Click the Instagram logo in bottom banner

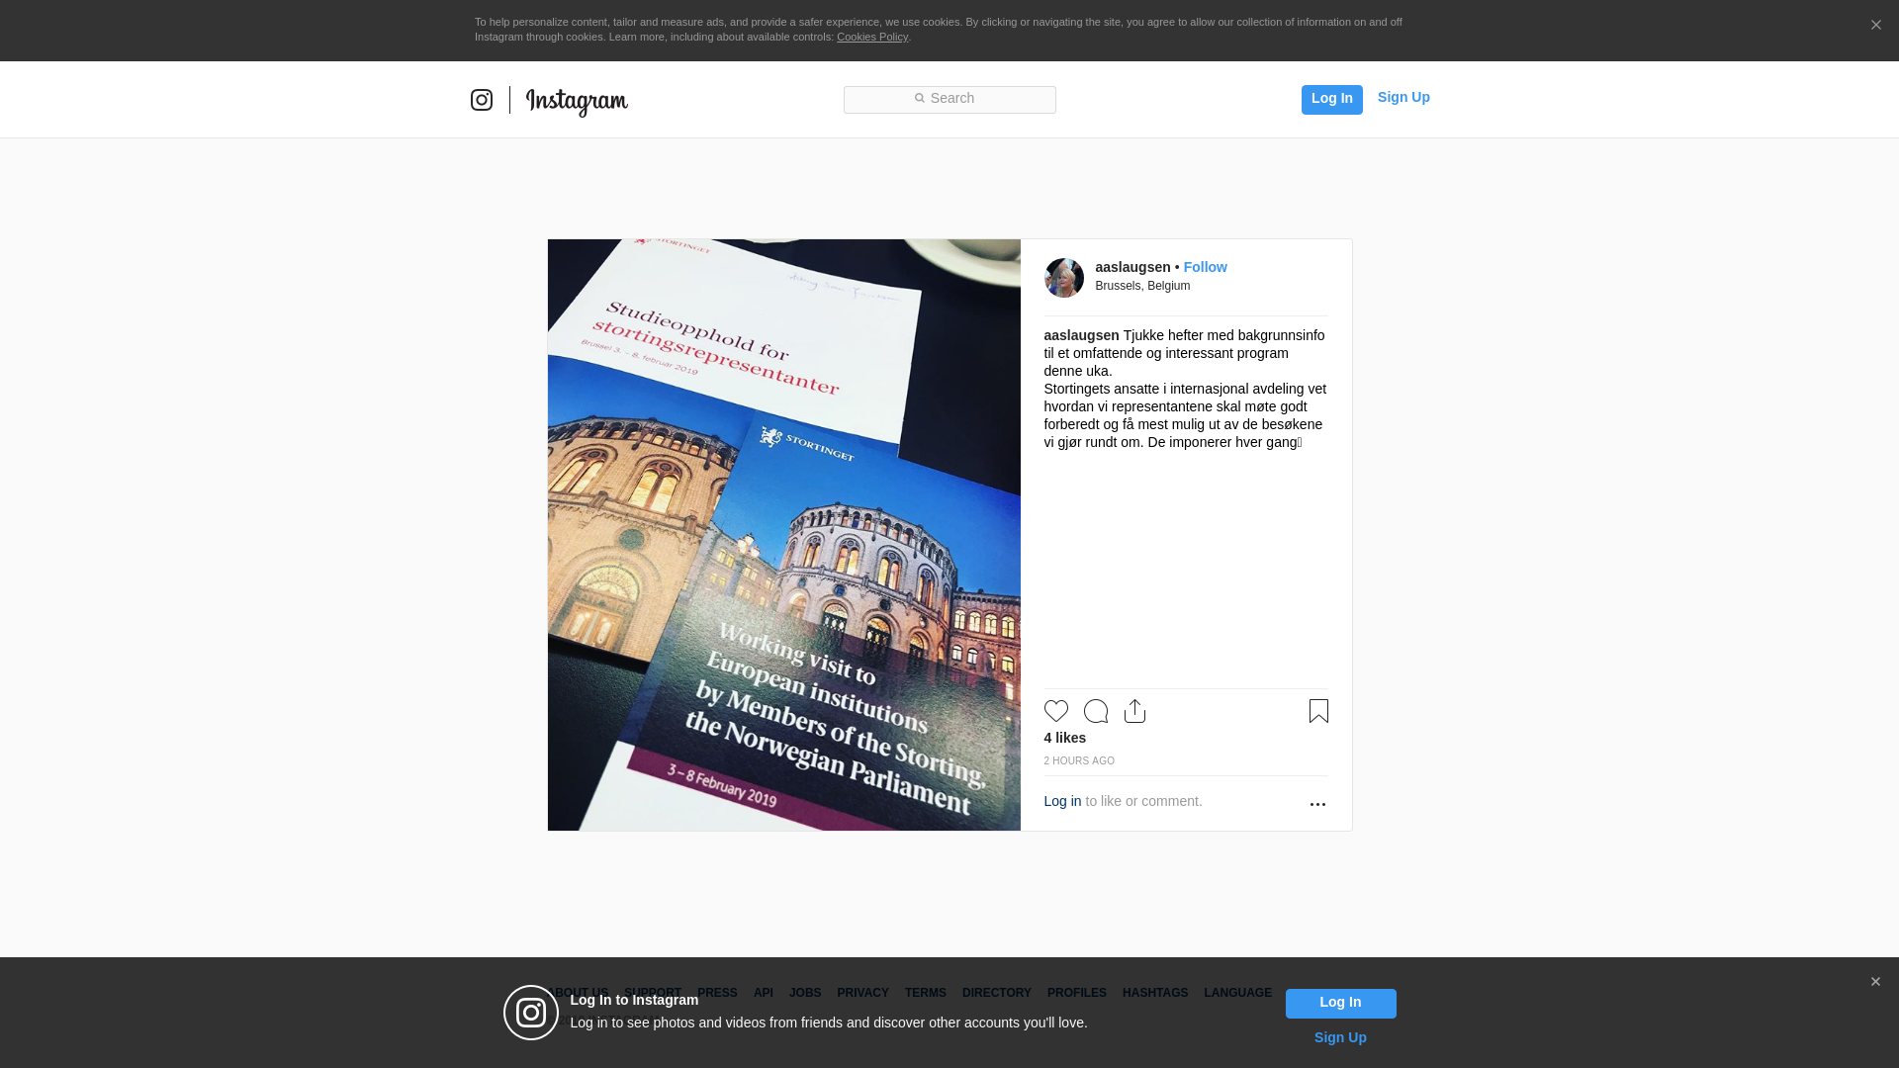click(531, 1013)
